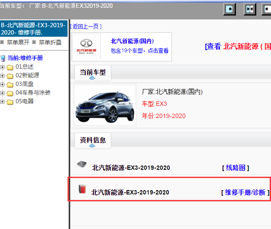Click the folder icon of 05电器

click(10, 102)
